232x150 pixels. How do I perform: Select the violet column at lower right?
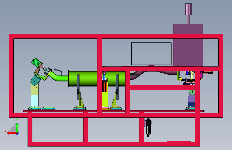192,98
